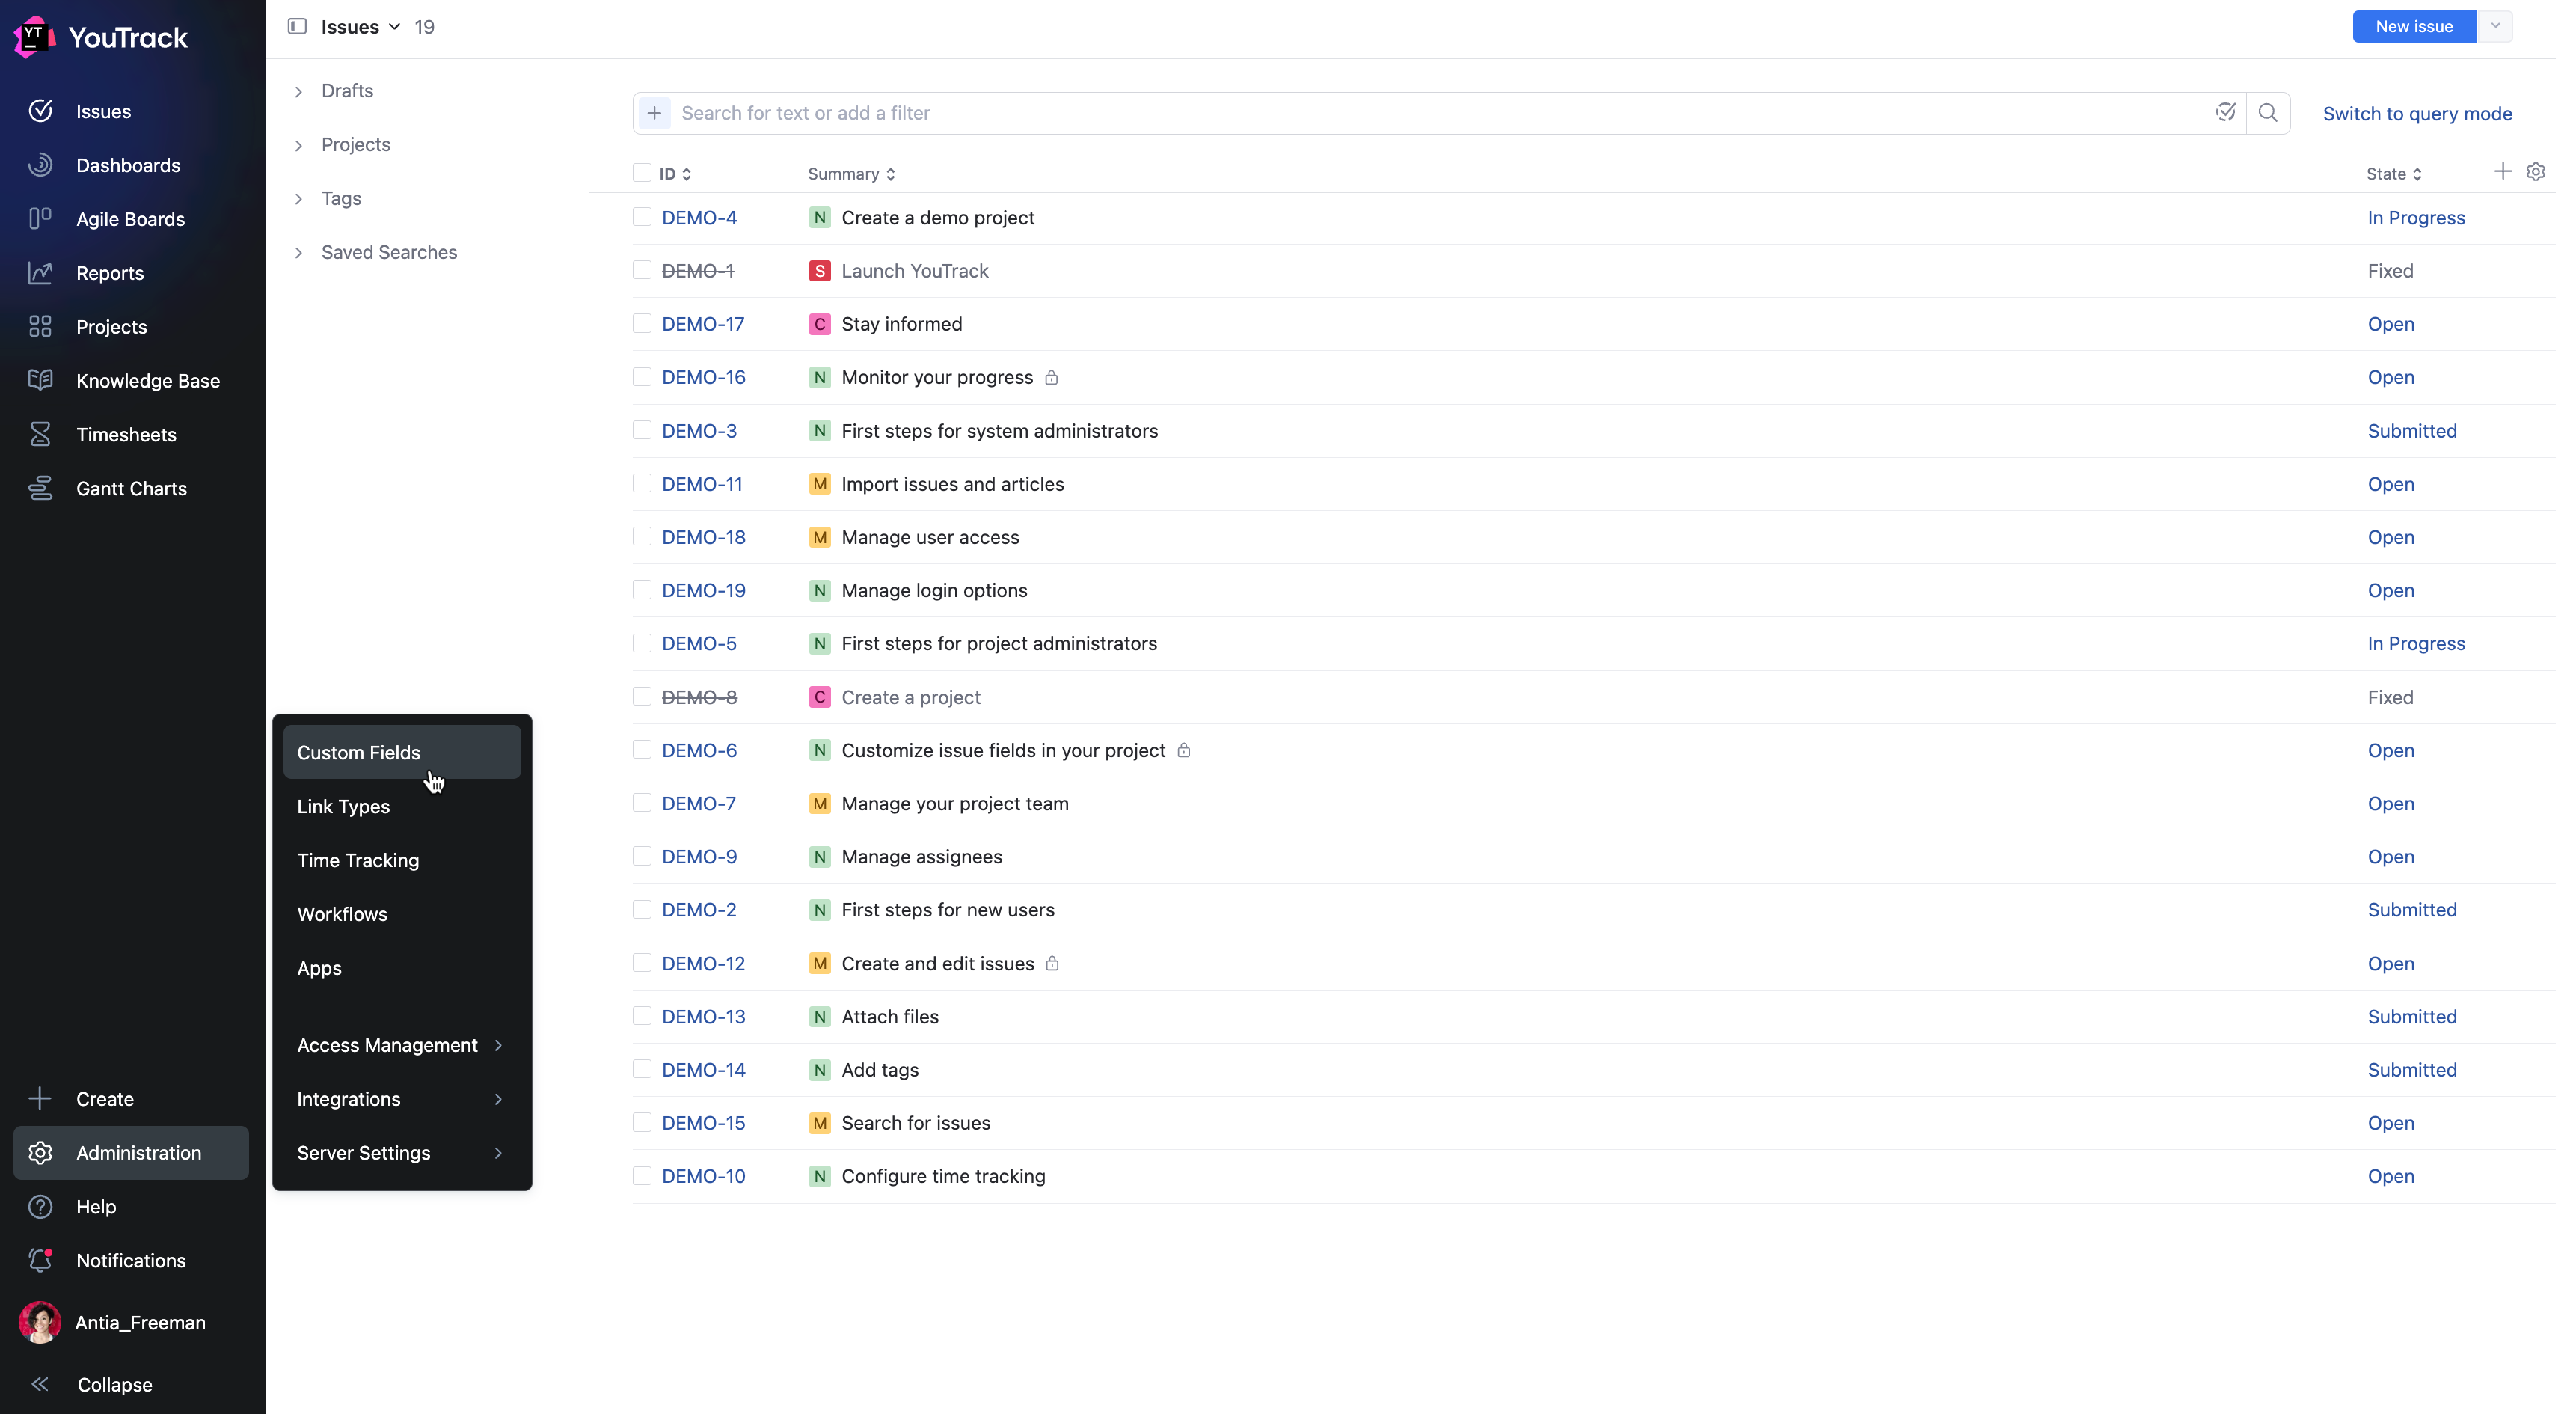Check the checkbox next to DEMO-13

[x=642, y=1015]
